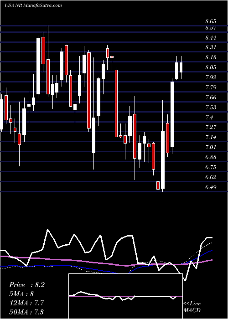Click the 7.4 price axis label
This screenshot has width=228, height=319.
[x=209, y=118]
